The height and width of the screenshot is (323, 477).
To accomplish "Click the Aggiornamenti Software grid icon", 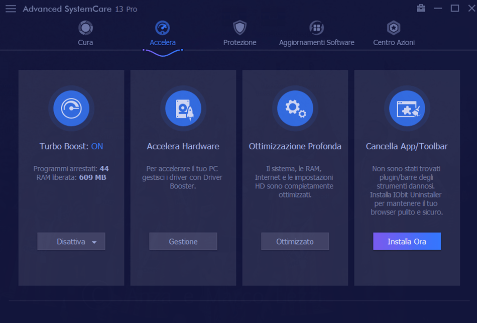I will (317, 28).
